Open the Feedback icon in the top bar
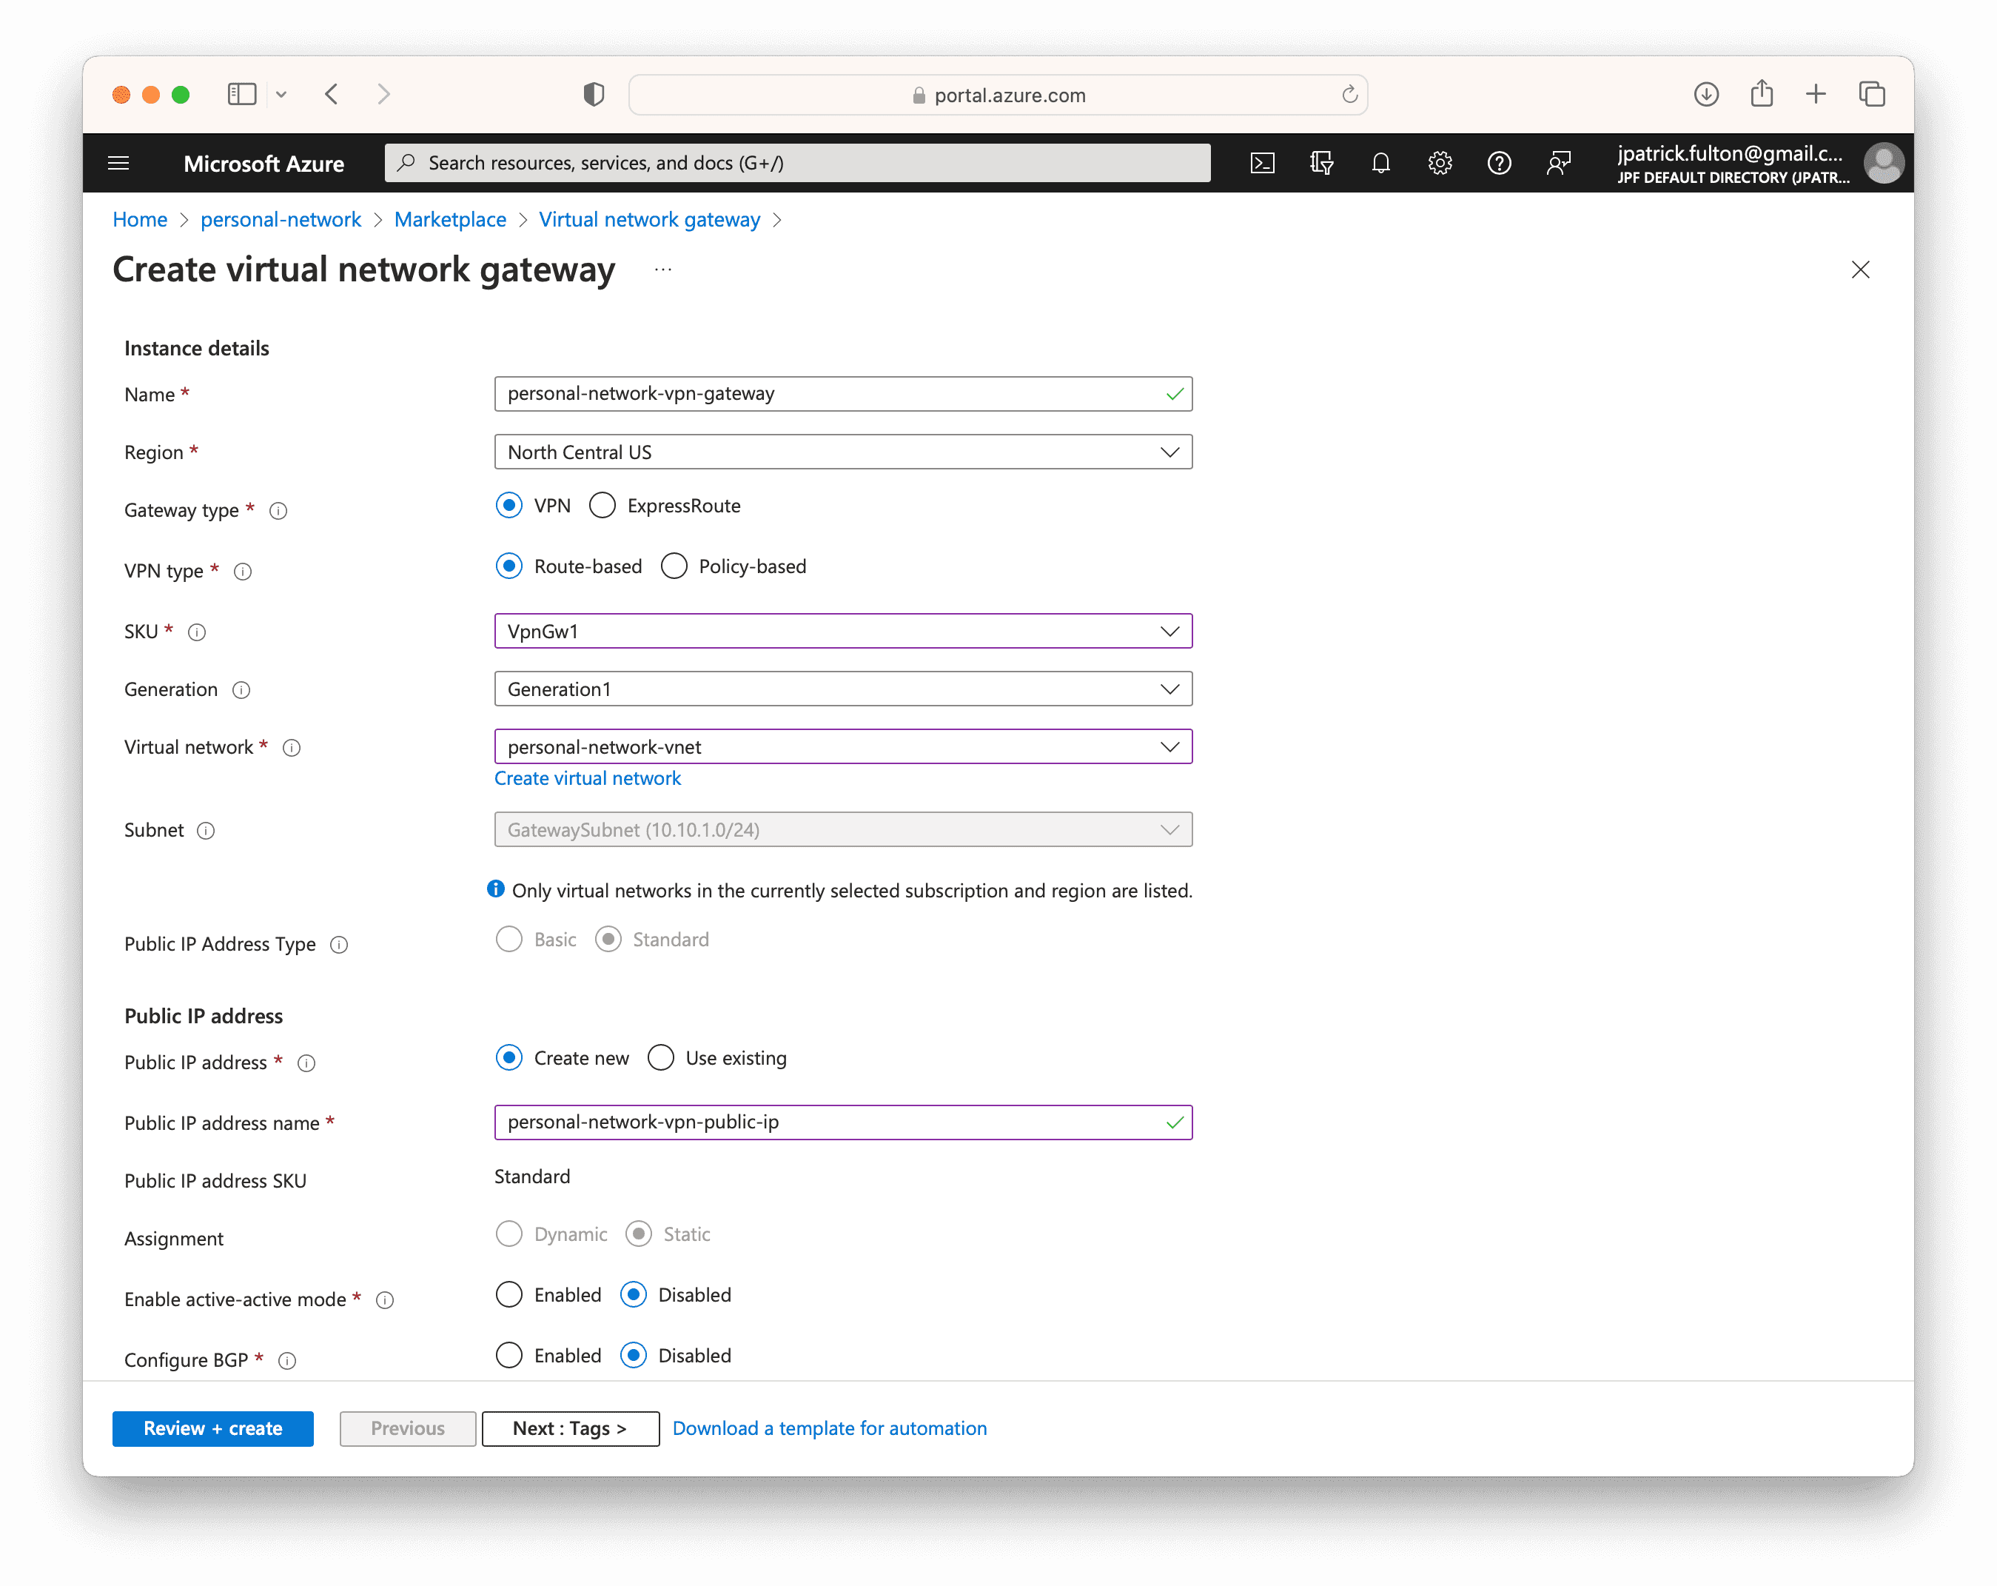This screenshot has height=1586, width=1997. (1558, 163)
